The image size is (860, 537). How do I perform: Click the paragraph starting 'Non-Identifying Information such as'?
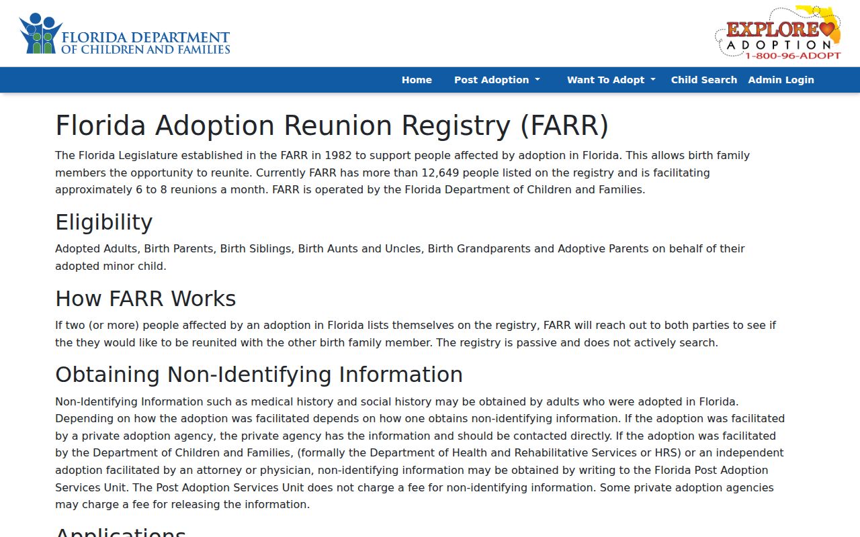click(420, 453)
